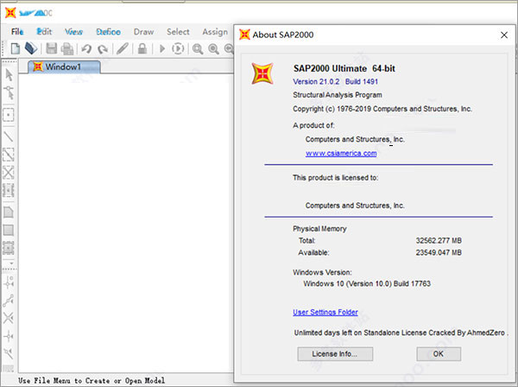The width and height of the screenshot is (518, 387).
Task: Click "Windows 10 (Version 10.0) Build 17763" text
Action: [x=367, y=284]
